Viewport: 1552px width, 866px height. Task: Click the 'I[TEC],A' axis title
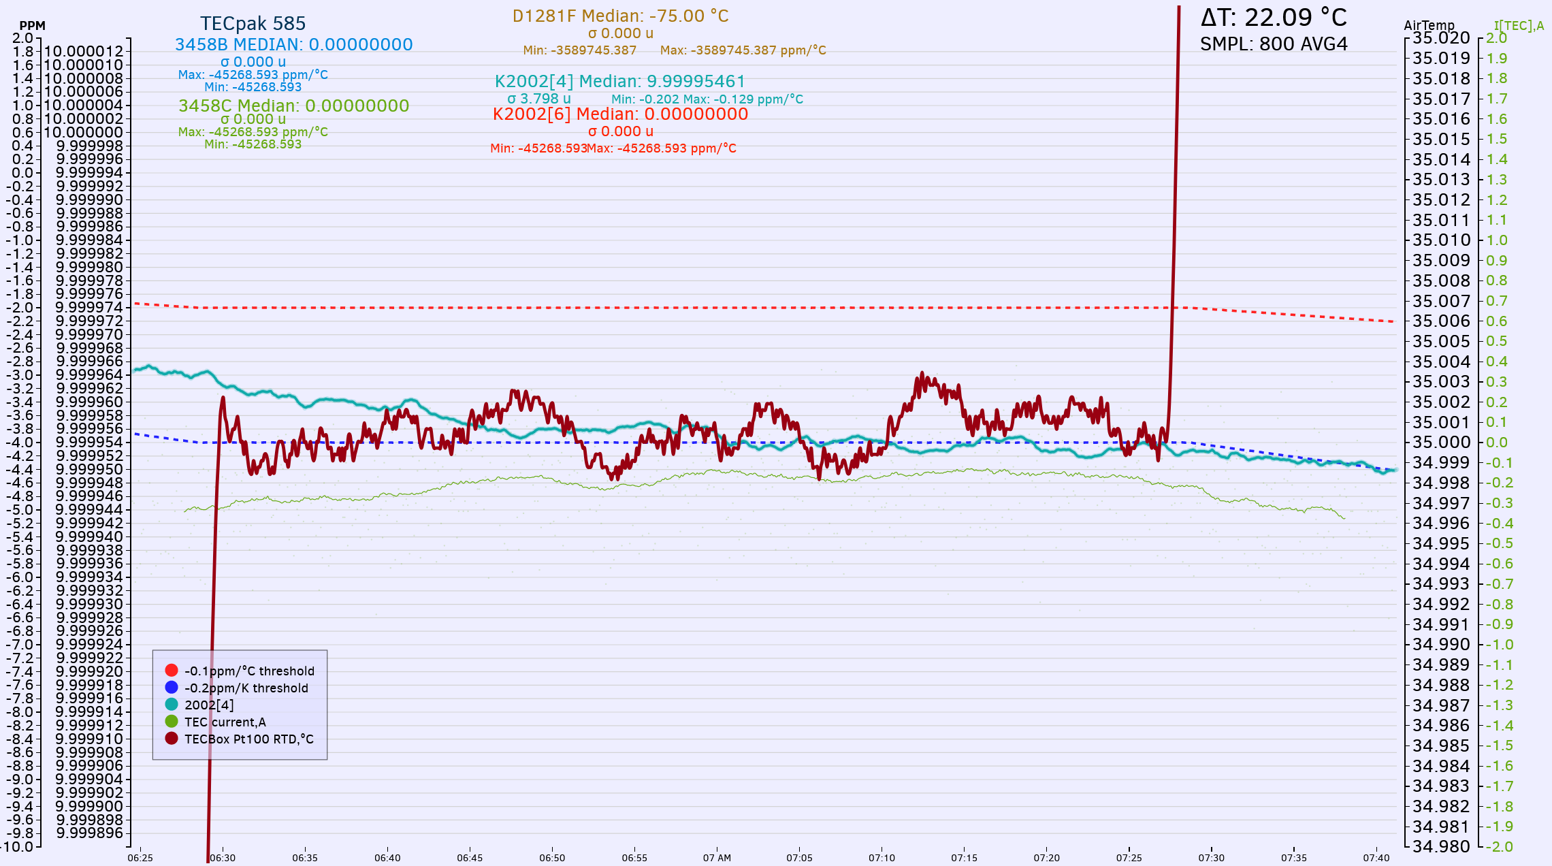pyautogui.click(x=1519, y=26)
